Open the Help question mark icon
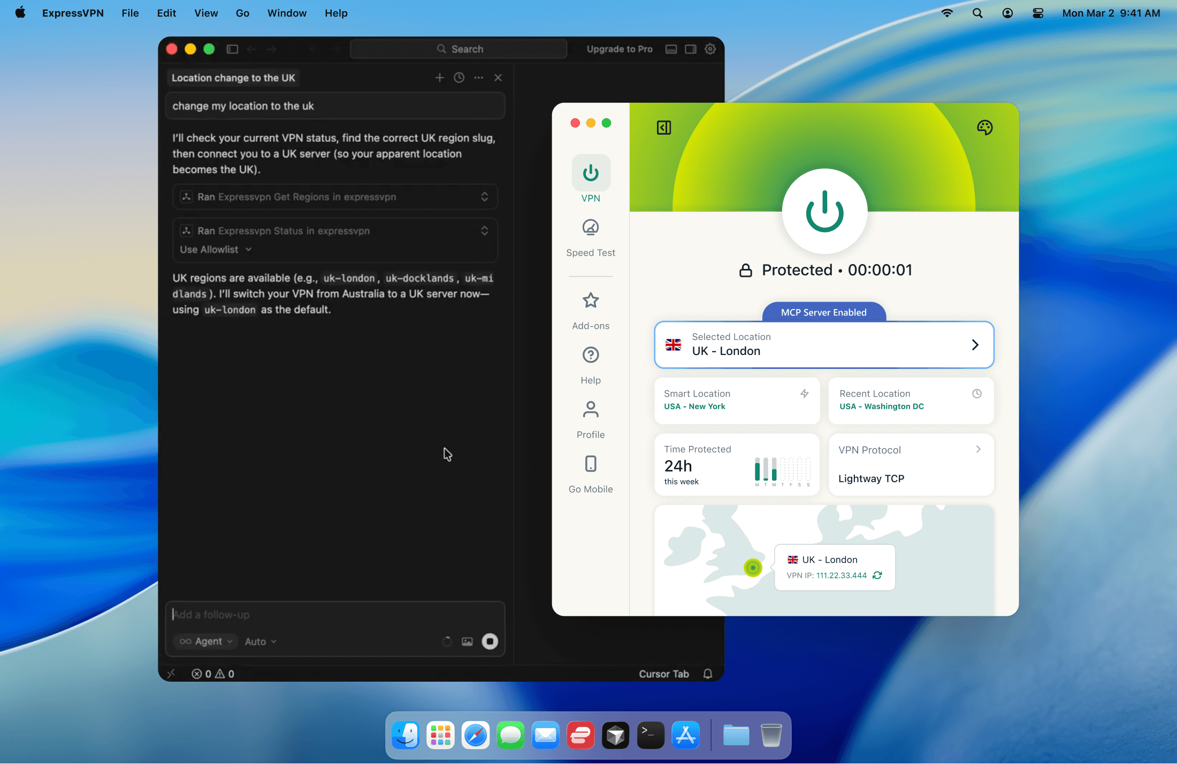The height and width of the screenshot is (764, 1177). (591, 355)
